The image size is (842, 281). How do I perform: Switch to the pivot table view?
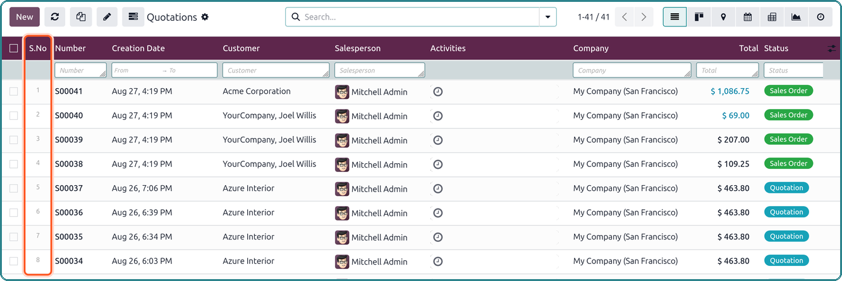(772, 17)
